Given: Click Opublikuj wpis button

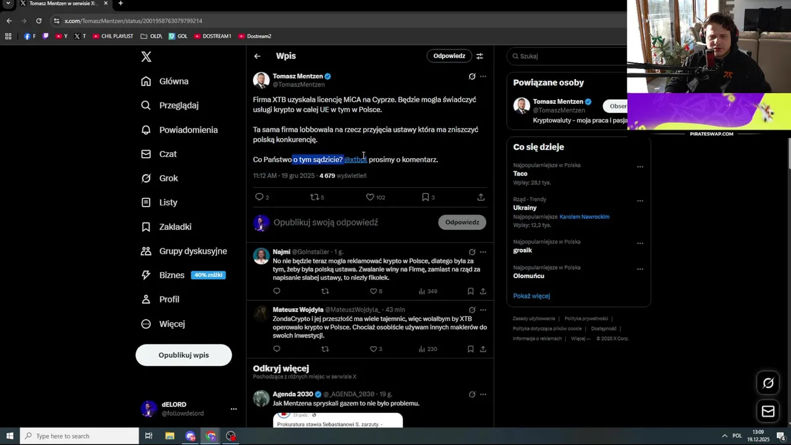Looking at the screenshot, I should (x=184, y=355).
